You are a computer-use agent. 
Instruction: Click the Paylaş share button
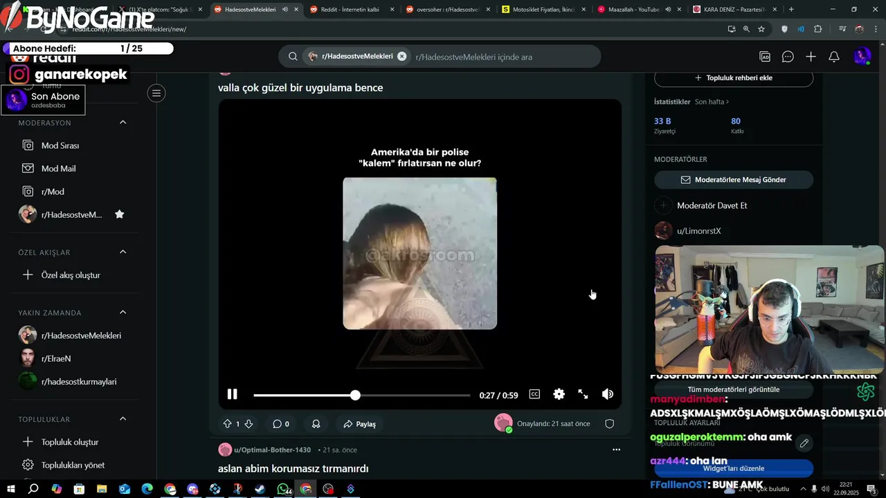(360, 424)
